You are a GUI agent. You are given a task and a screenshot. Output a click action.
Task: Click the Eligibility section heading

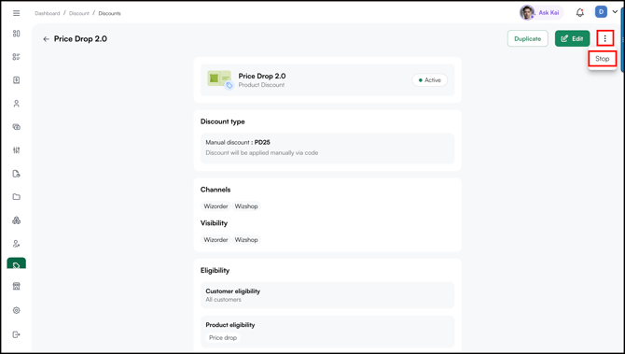pyautogui.click(x=215, y=271)
